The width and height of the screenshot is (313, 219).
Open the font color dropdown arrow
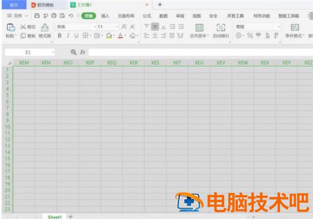click(125, 36)
